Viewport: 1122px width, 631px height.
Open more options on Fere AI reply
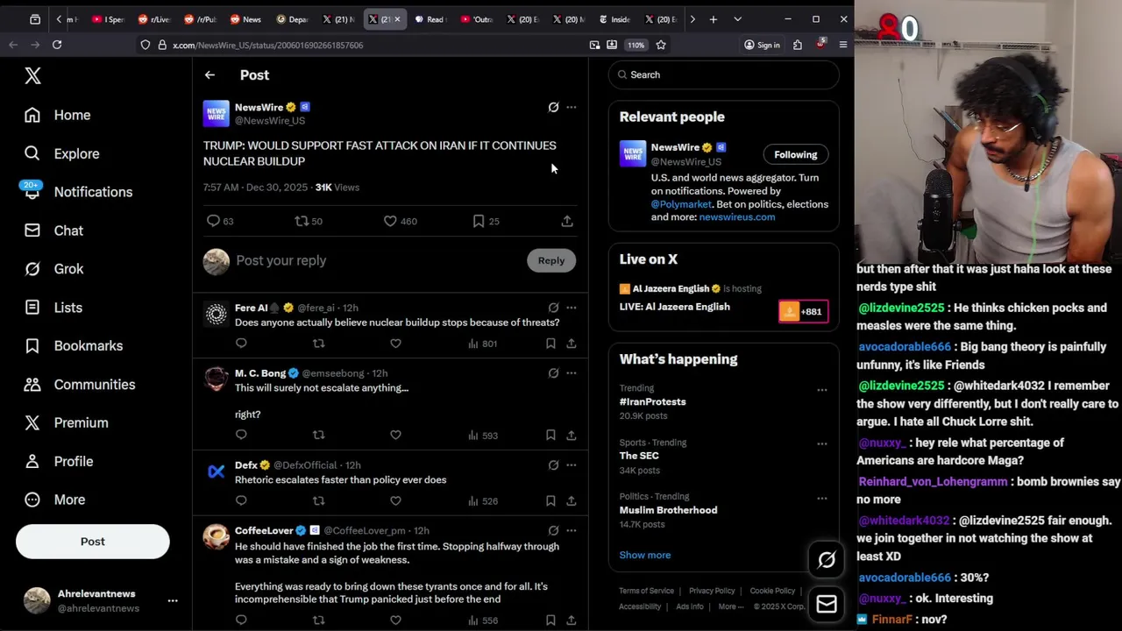pos(572,308)
